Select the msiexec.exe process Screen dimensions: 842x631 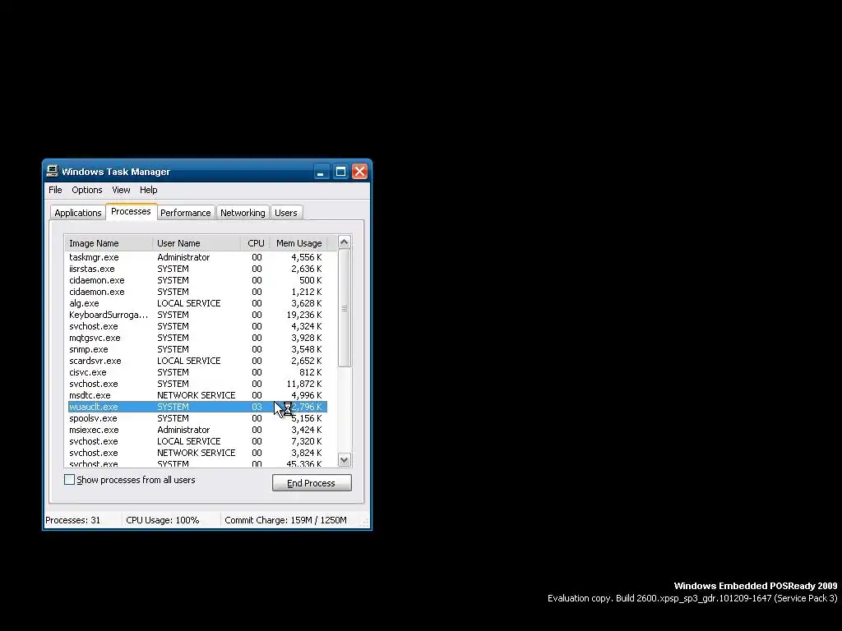[197, 430]
